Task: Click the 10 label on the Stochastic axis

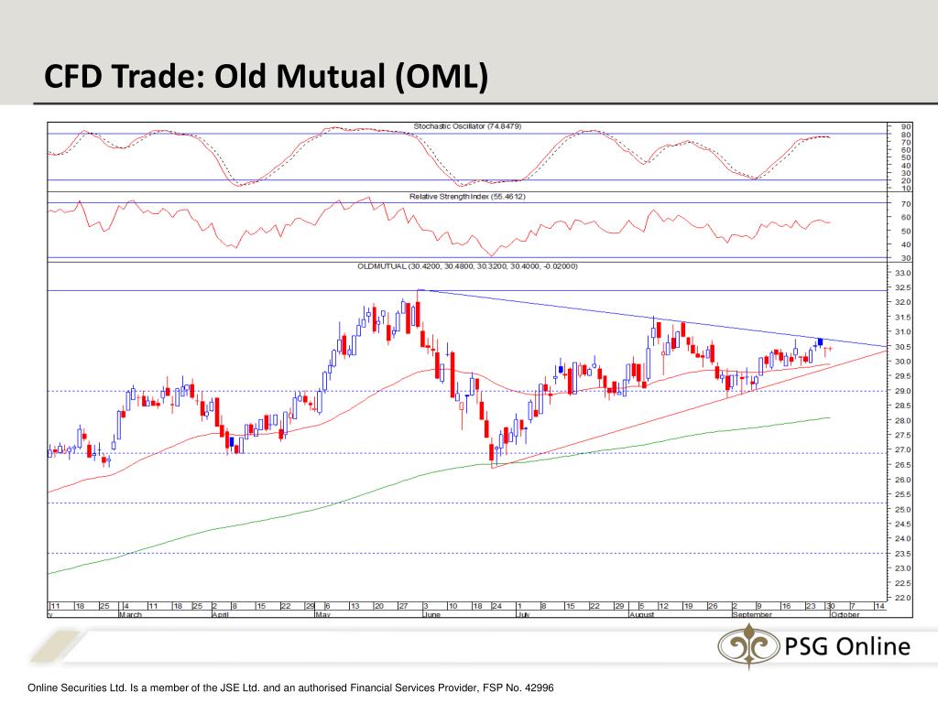Action: point(906,189)
